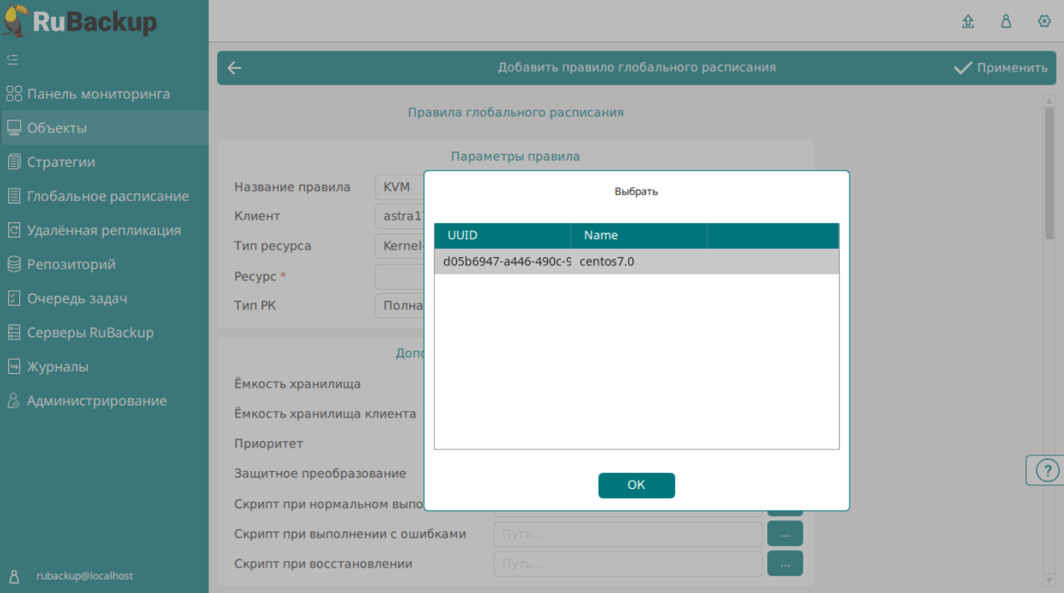The image size is (1064, 593).
Task: Go to Репозиторий section
Action: pyautogui.click(x=71, y=265)
